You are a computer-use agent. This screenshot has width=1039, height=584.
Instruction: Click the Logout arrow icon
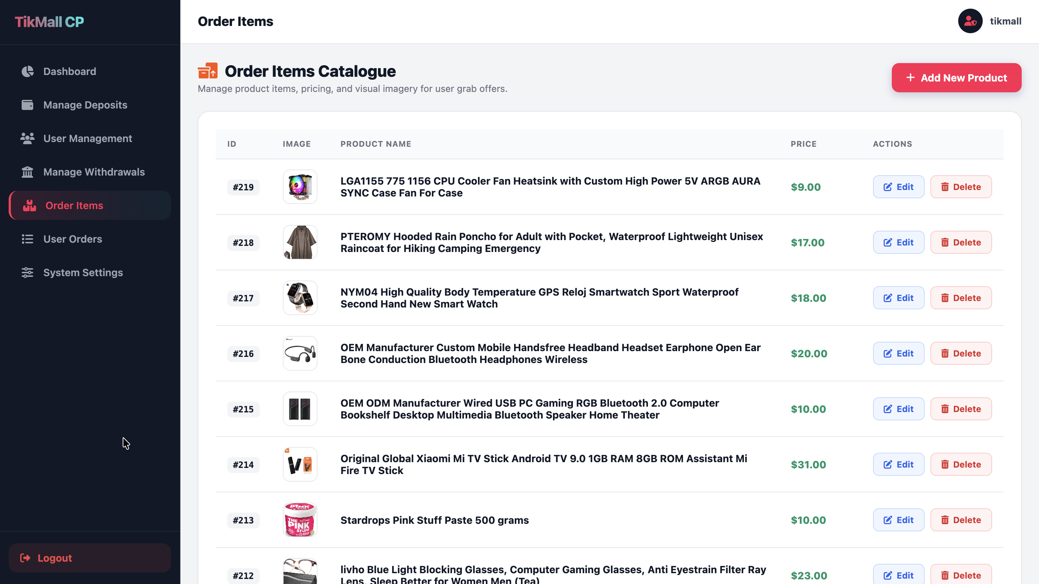point(25,557)
